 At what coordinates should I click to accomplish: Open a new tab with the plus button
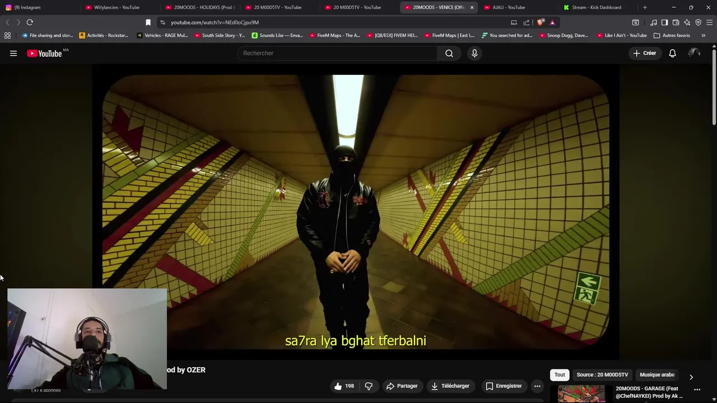(645, 7)
